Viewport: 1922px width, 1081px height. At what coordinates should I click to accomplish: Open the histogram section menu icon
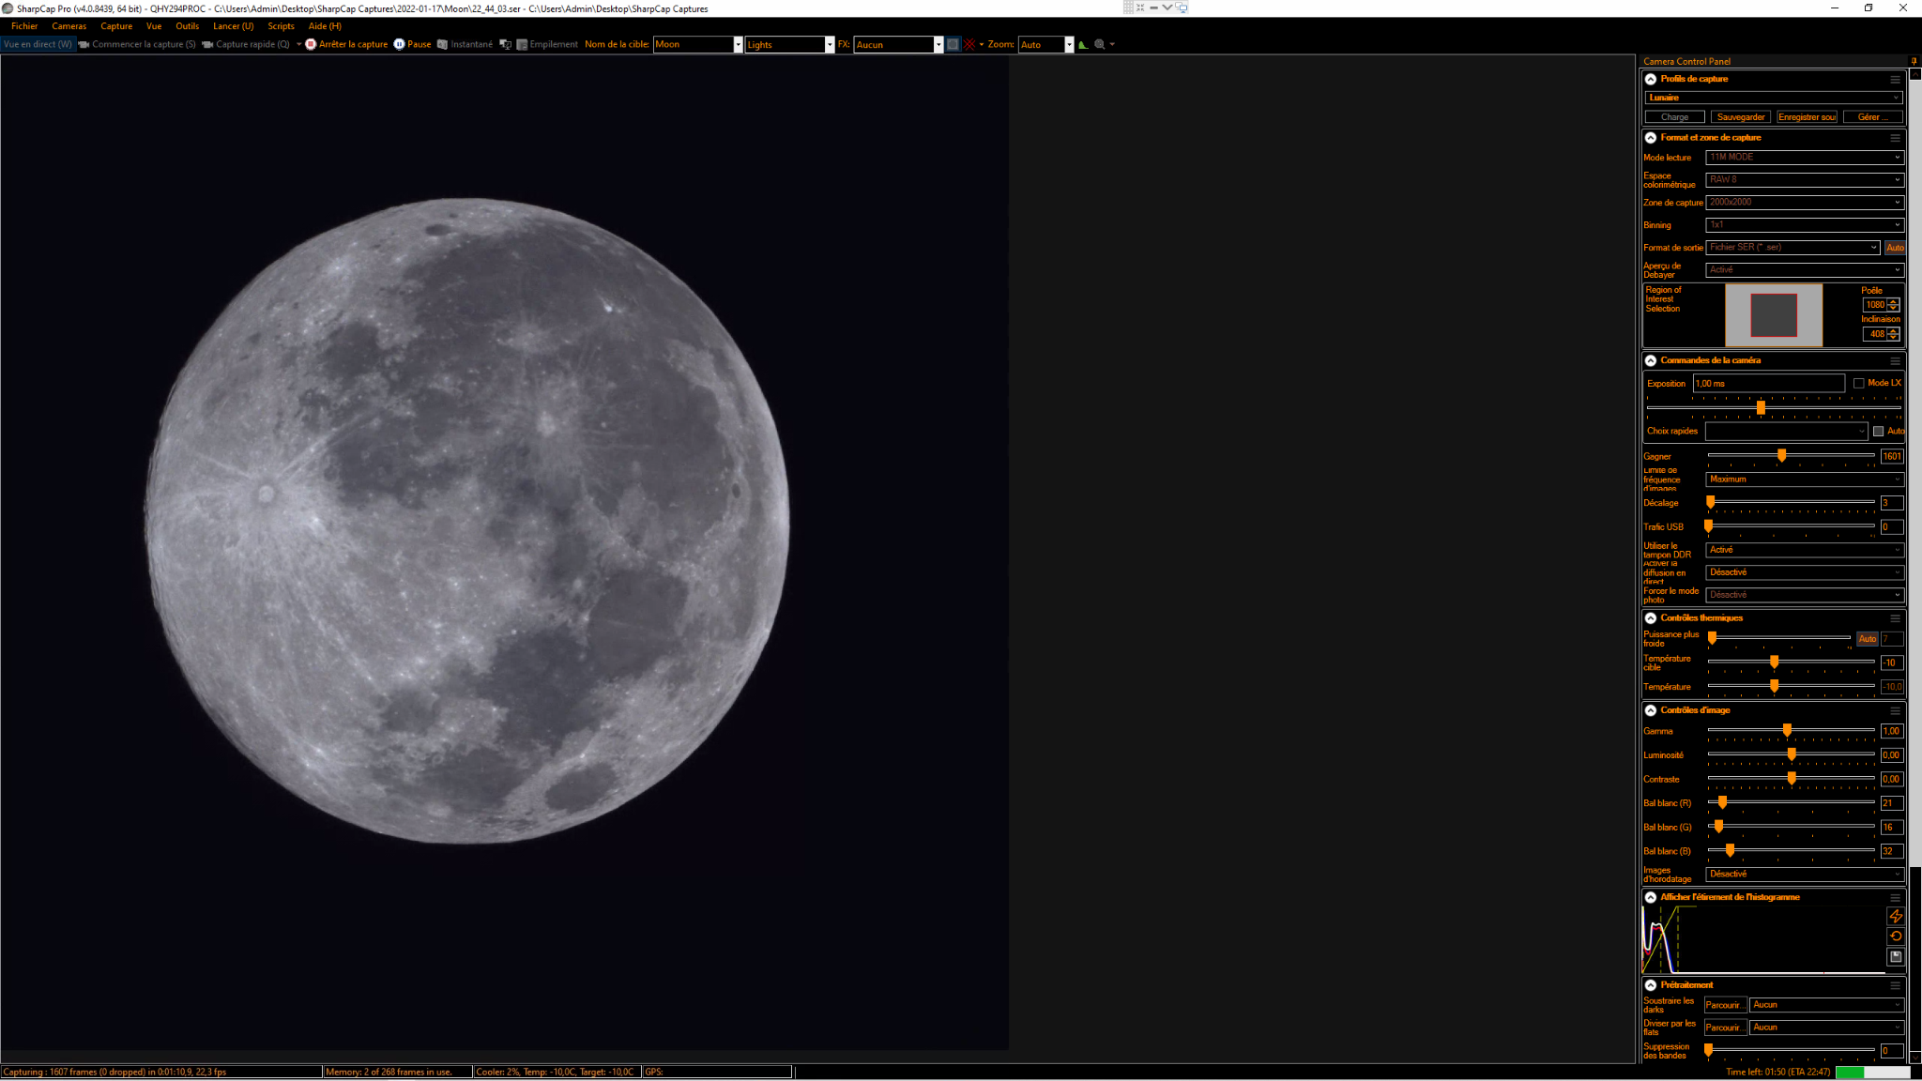pos(1895,897)
